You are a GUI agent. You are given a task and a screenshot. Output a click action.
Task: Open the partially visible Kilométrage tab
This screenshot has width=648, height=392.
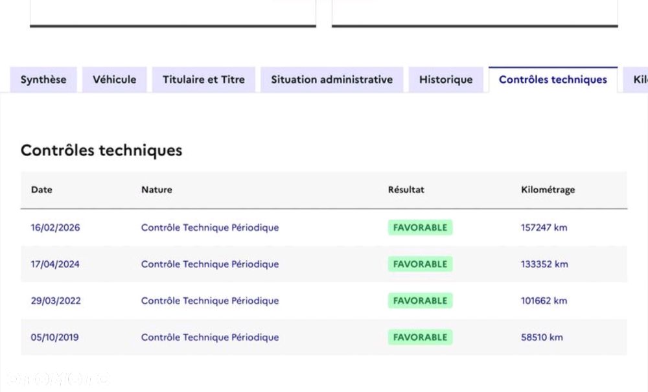[638, 80]
